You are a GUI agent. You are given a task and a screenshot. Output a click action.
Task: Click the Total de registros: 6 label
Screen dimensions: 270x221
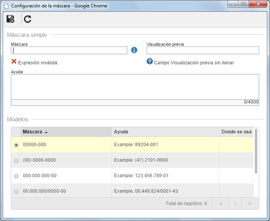click(x=186, y=204)
